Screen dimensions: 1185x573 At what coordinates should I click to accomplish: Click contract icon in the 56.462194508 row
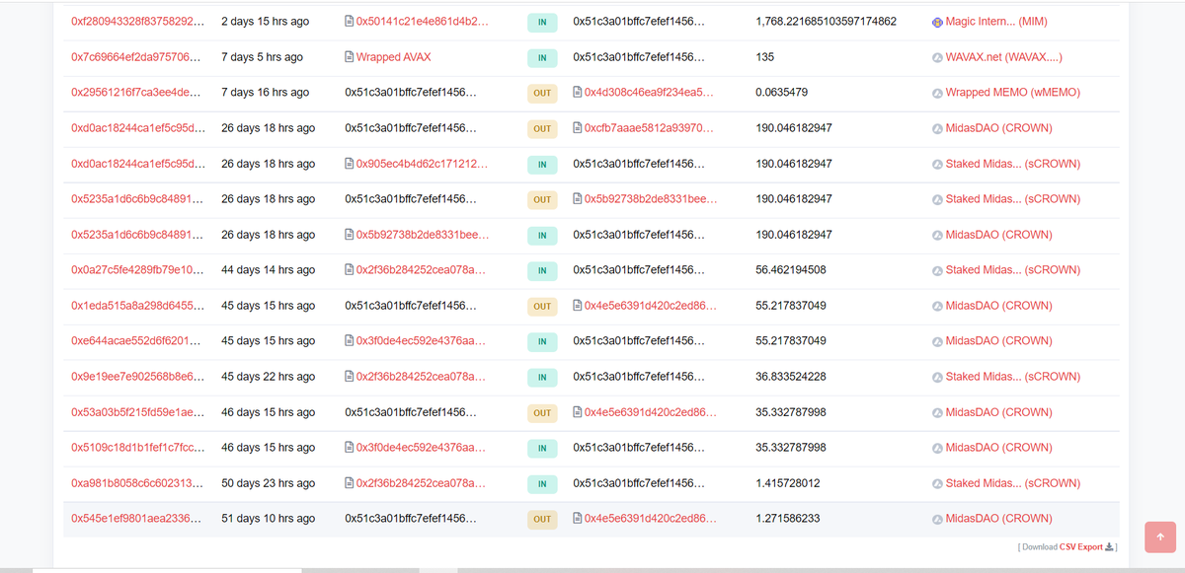(x=350, y=270)
